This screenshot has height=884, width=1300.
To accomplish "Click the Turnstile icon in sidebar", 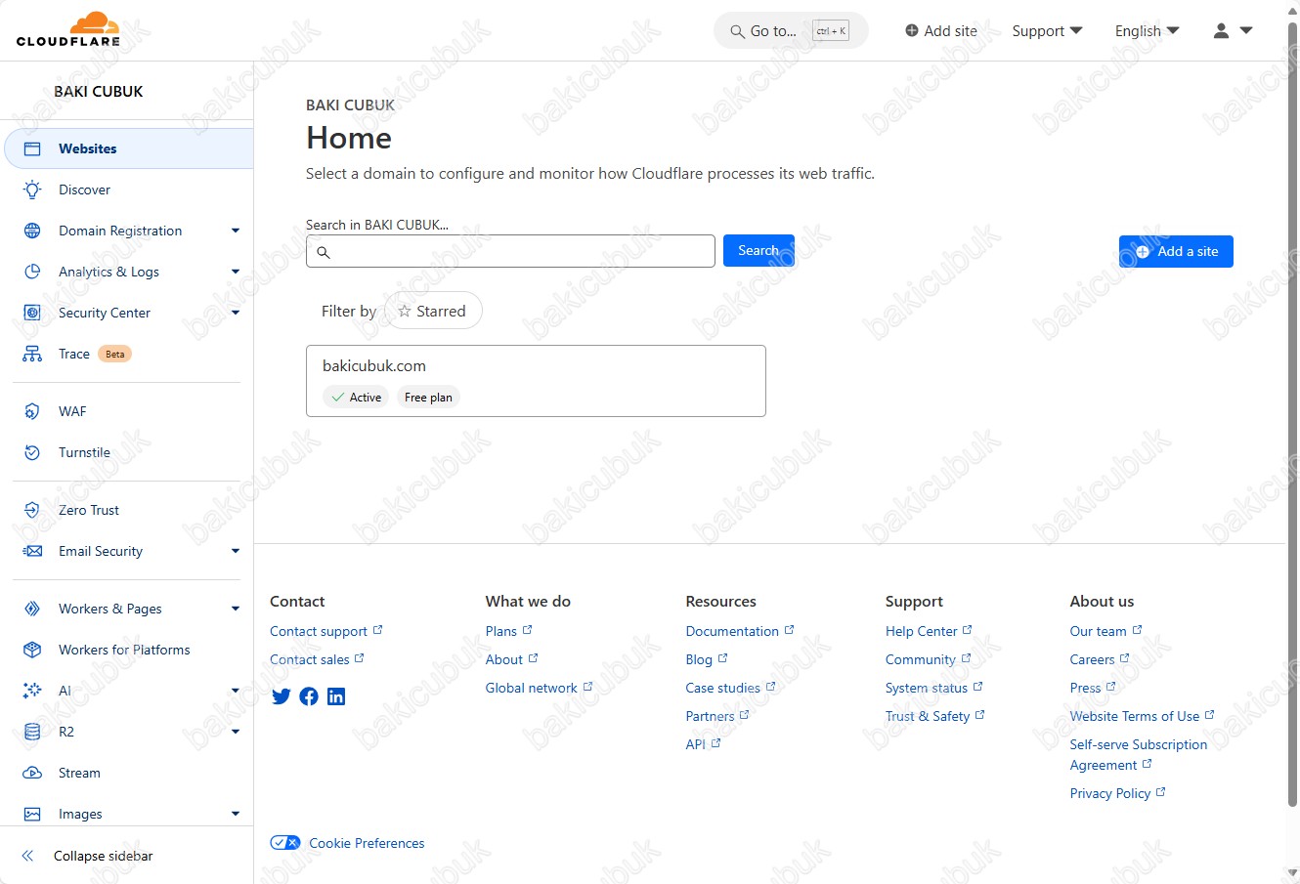I will [x=32, y=452].
